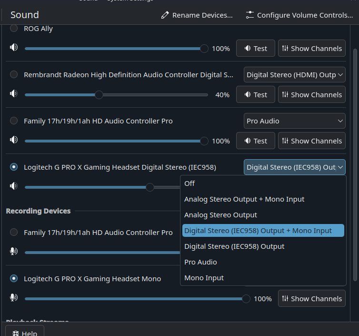Click the Recording Devices section heading
The height and width of the screenshot is (336, 359).
point(38,211)
